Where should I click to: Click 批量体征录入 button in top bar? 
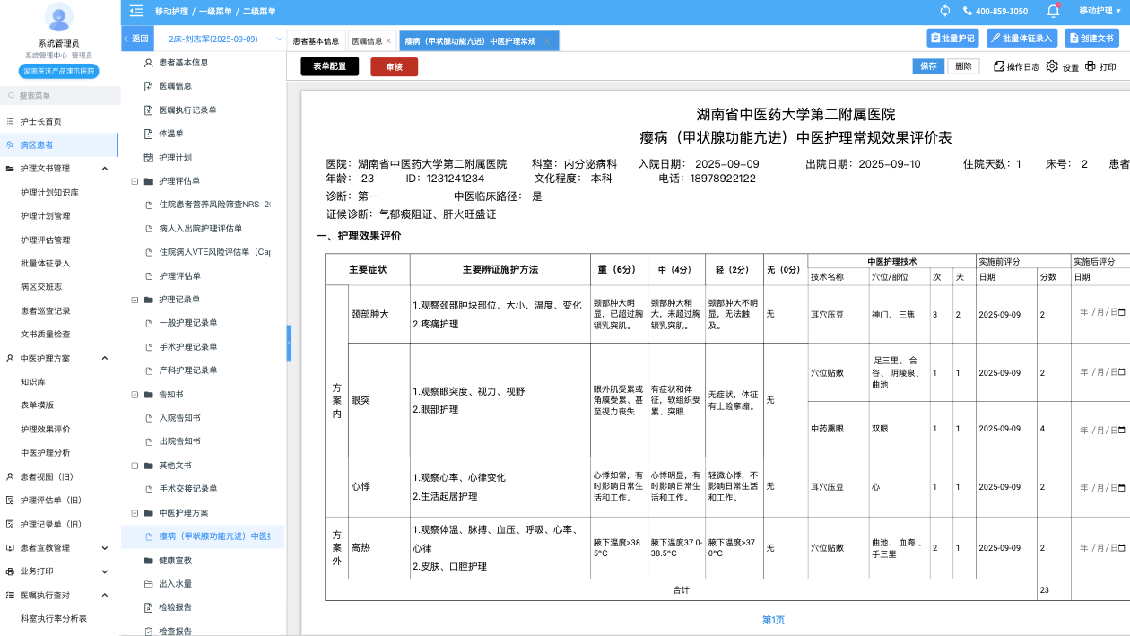point(1021,39)
